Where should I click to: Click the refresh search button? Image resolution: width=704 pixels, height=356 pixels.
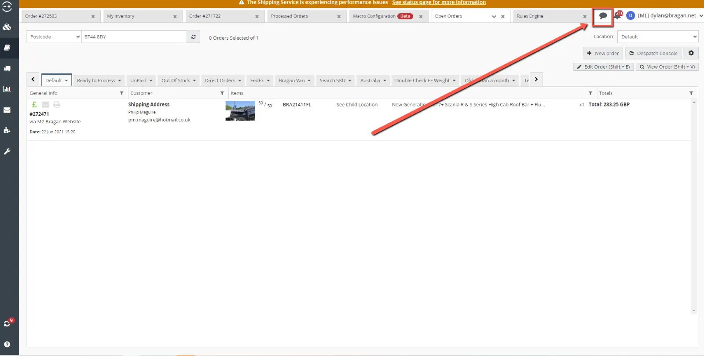[x=194, y=37]
